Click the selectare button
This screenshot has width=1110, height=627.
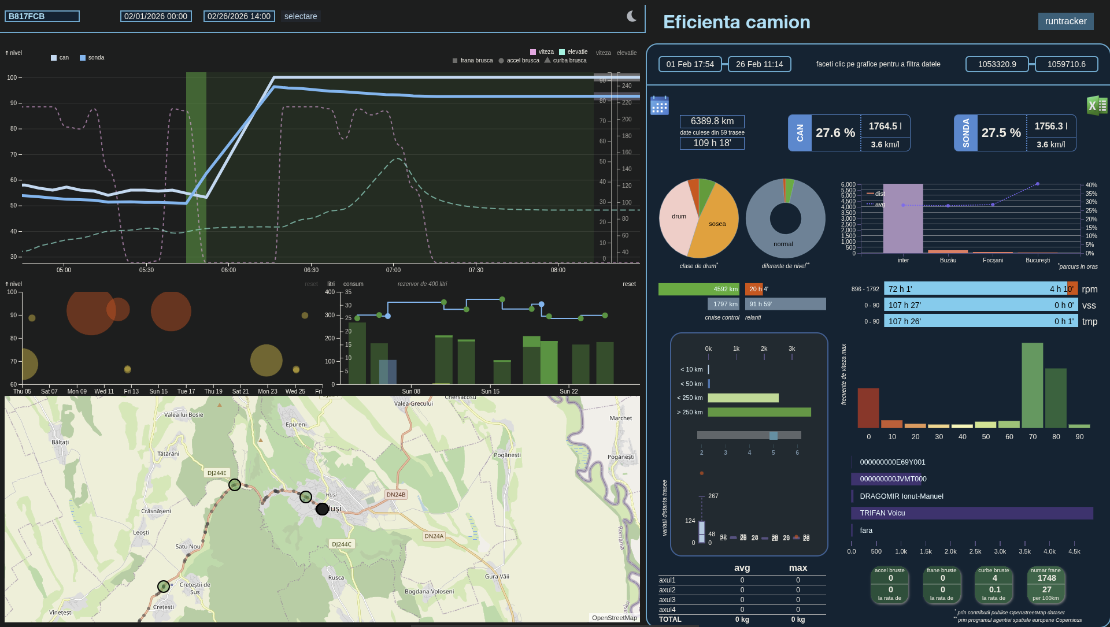tap(301, 16)
